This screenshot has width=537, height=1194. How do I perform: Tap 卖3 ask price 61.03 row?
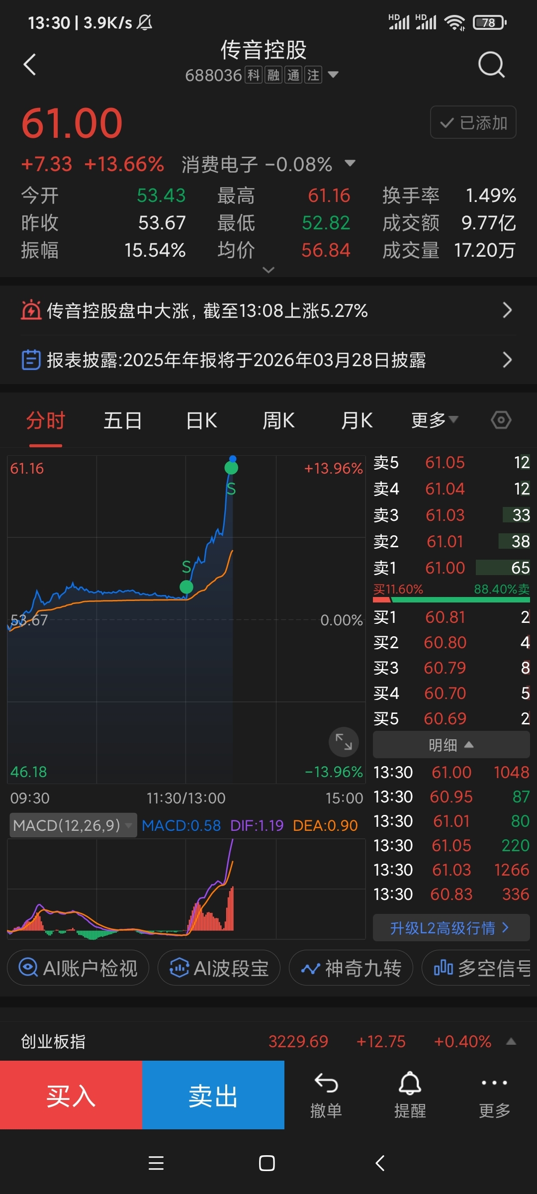451,515
